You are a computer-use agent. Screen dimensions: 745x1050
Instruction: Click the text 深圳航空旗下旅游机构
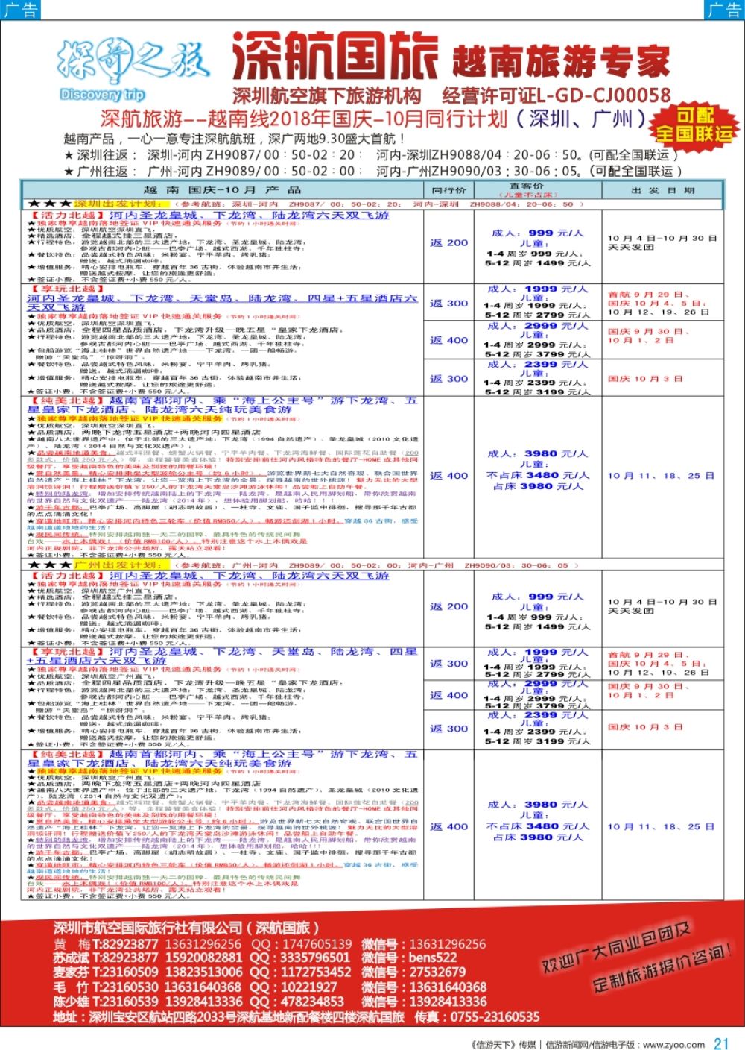pos(327,95)
